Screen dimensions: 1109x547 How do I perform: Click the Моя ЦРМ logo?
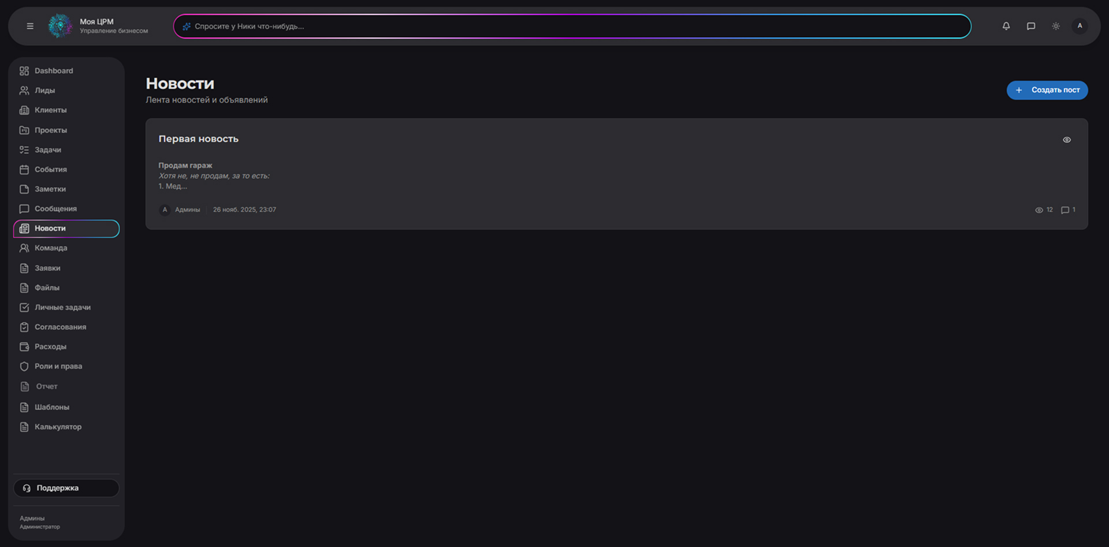(x=60, y=26)
